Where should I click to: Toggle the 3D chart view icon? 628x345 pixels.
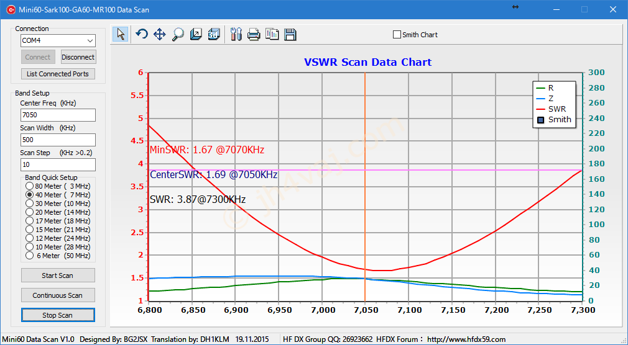click(x=214, y=34)
